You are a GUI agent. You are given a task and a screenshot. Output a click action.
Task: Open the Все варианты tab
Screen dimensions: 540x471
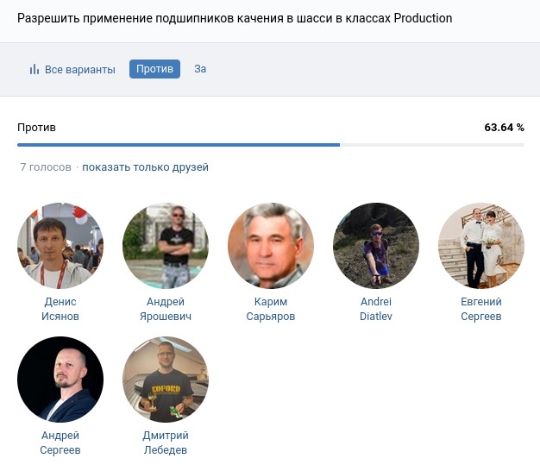79,69
